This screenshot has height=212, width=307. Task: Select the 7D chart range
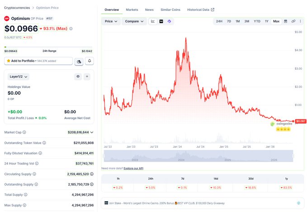(x=229, y=21)
